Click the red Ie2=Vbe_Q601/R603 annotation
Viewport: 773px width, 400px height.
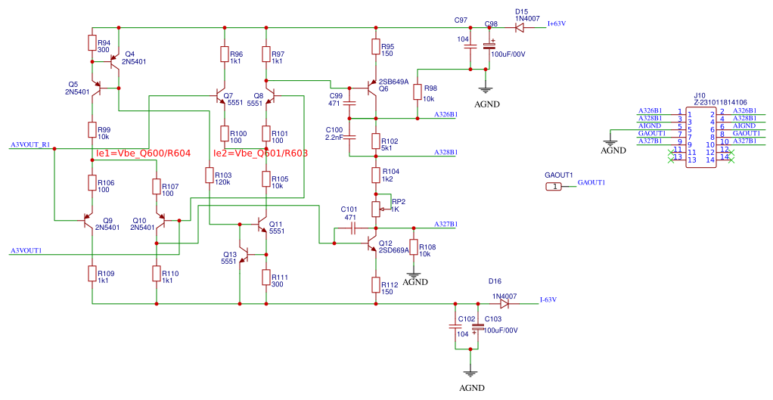point(260,153)
